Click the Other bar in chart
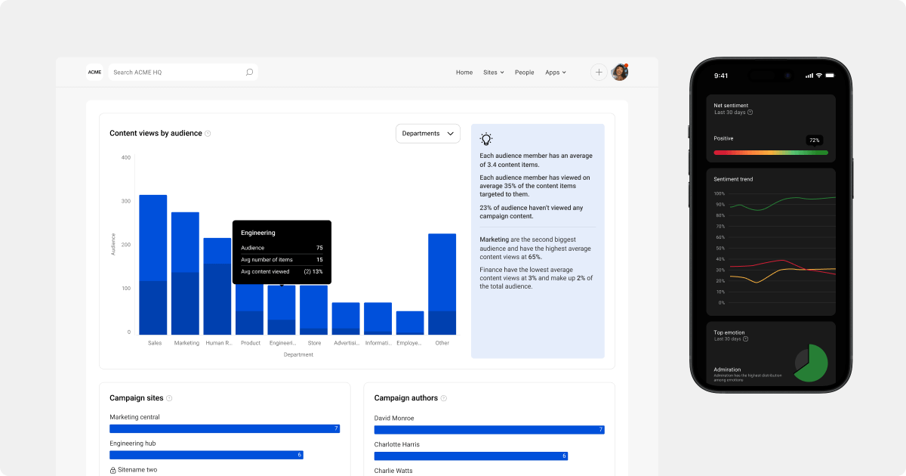This screenshot has width=906, height=476. point(442,284)
